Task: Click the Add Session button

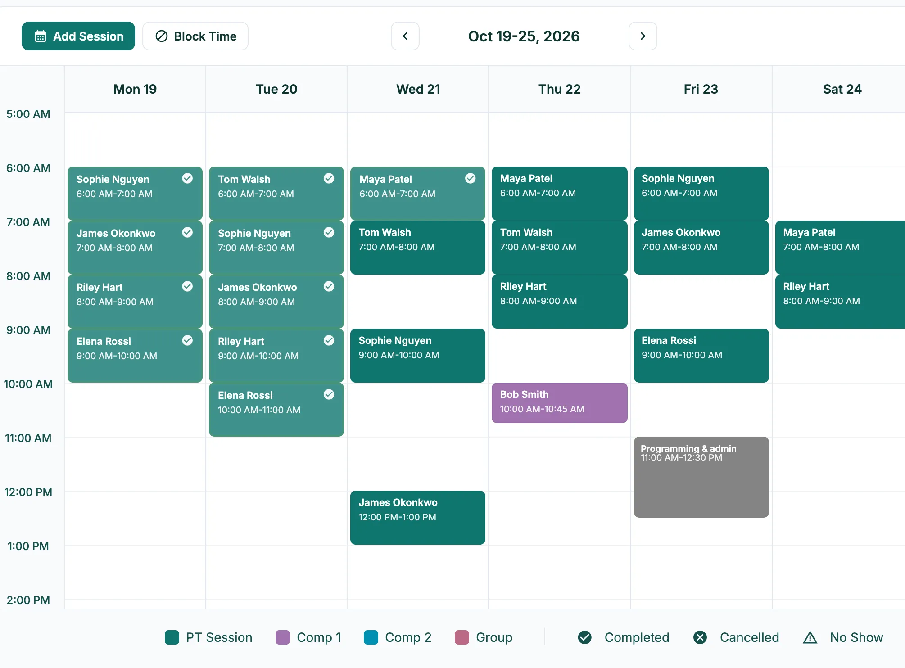Action: pos(78,36)
